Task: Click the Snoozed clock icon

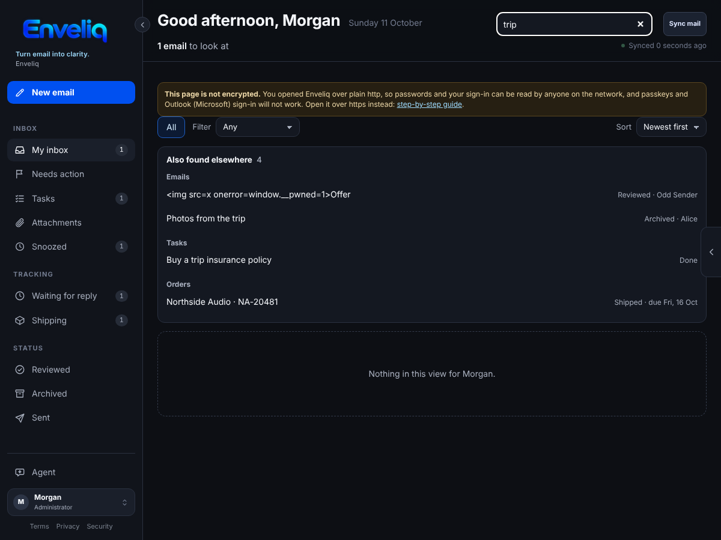Action: click(20, 247)
